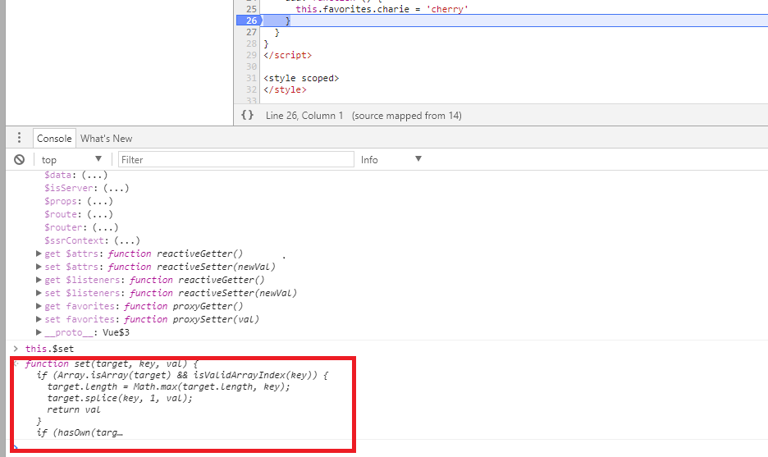Clear the console with the ban icon
The image size is (768, 457).
(x=19, y=159)
